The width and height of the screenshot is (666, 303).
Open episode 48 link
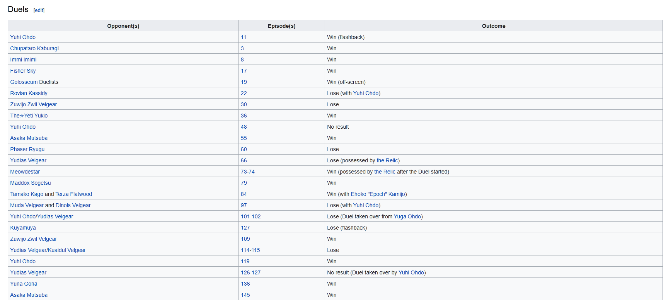244,127
